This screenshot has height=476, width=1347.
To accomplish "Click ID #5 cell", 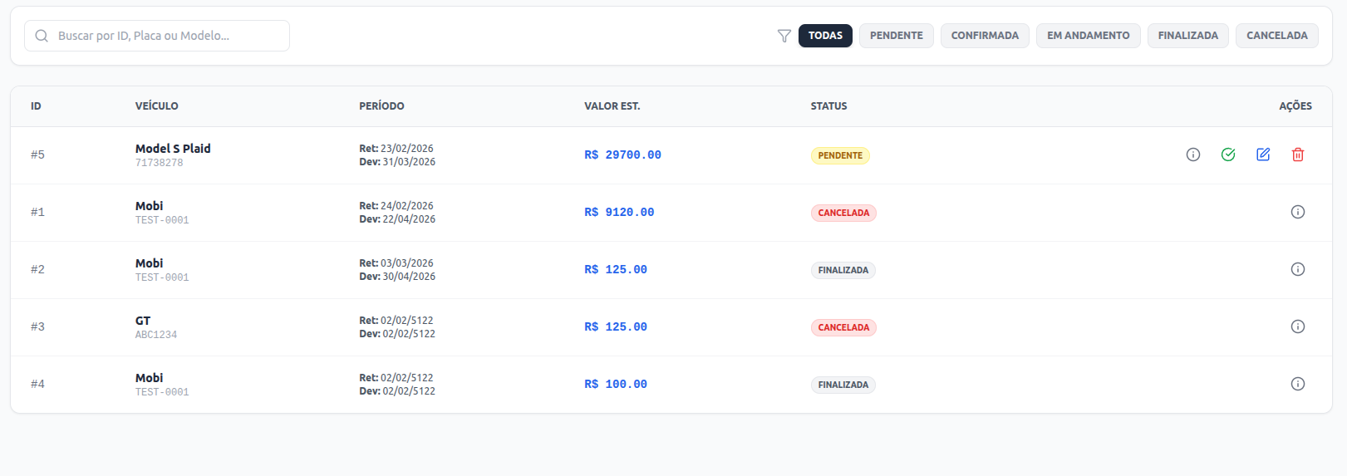I will pos(37,155).
